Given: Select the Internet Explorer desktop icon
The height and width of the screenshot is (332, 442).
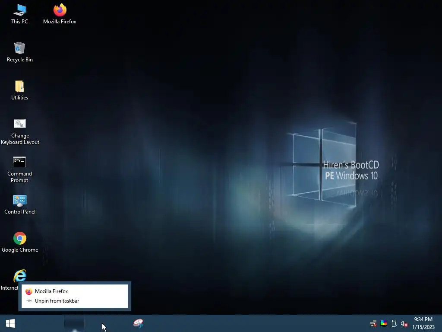Looking at the screenshot, I should [19, 276].
